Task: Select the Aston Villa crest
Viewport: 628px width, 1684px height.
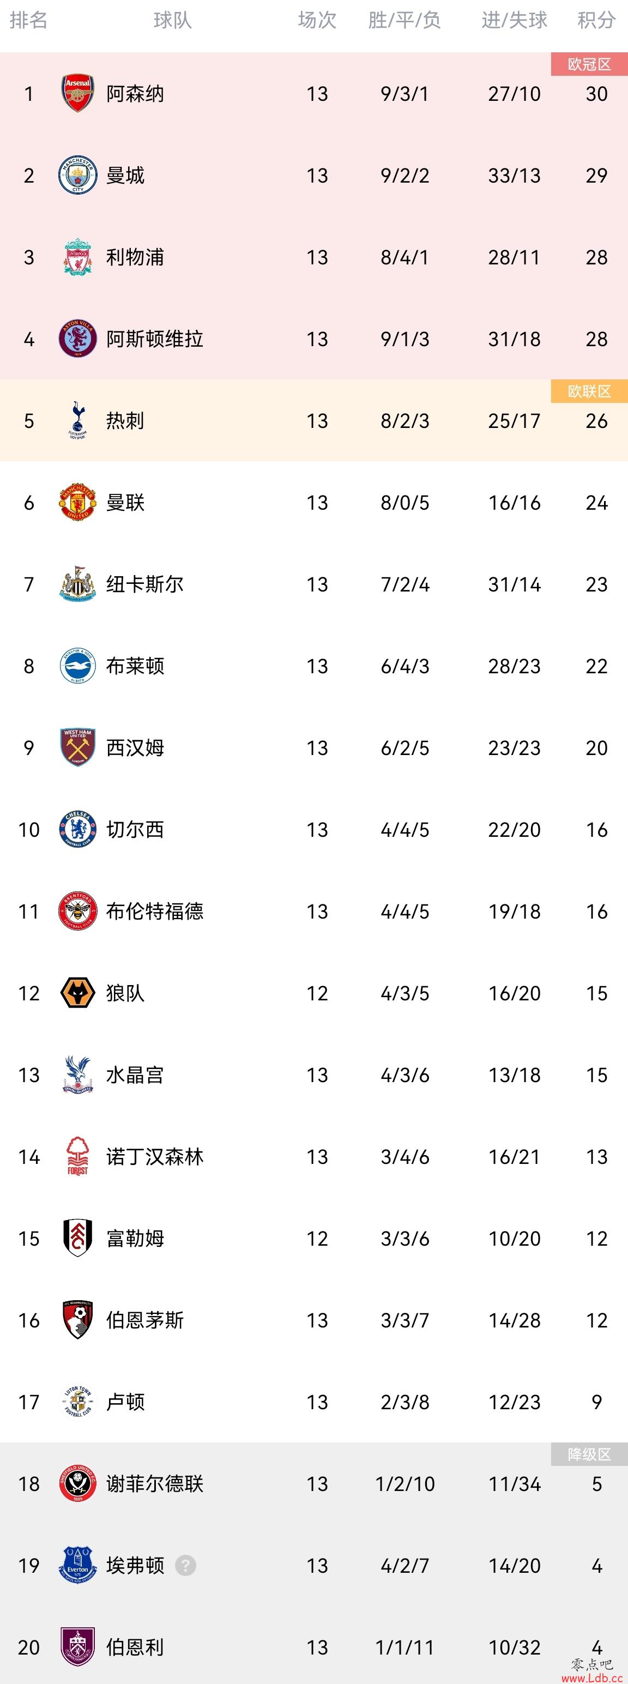Action: click(x=78, y=339)
